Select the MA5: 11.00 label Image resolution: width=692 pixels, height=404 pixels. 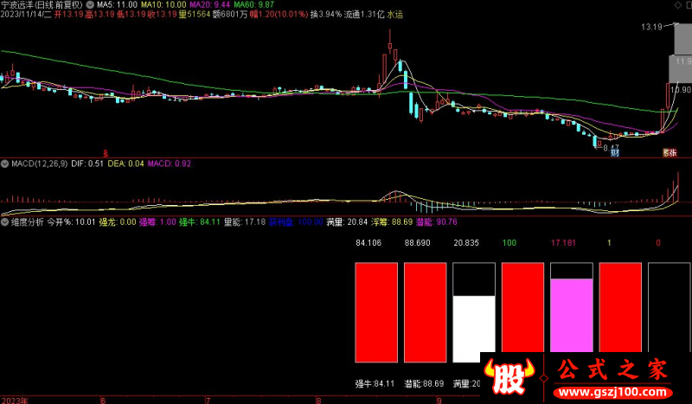[x=117, y=5]
